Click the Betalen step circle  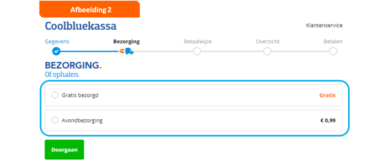click(x=333, y=51)
